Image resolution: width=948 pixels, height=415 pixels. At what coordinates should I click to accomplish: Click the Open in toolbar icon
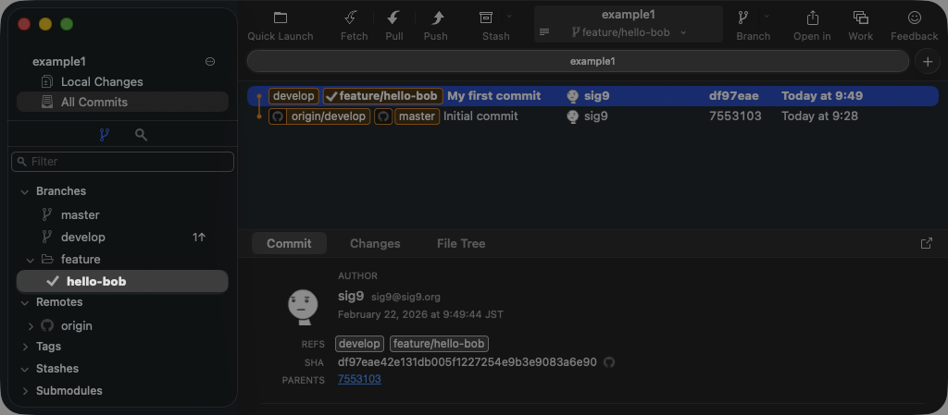click(812, 18)
